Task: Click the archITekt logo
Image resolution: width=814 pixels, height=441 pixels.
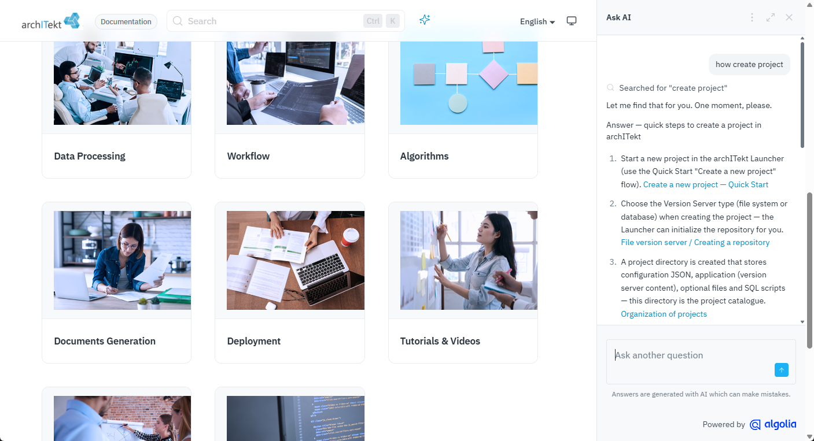Action: 51,21
